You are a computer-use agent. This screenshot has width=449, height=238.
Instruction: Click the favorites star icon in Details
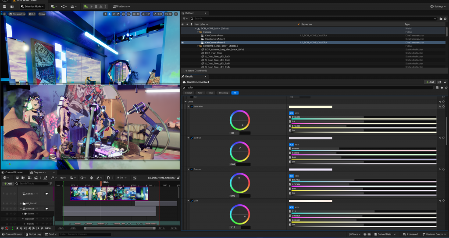(442, 88)
